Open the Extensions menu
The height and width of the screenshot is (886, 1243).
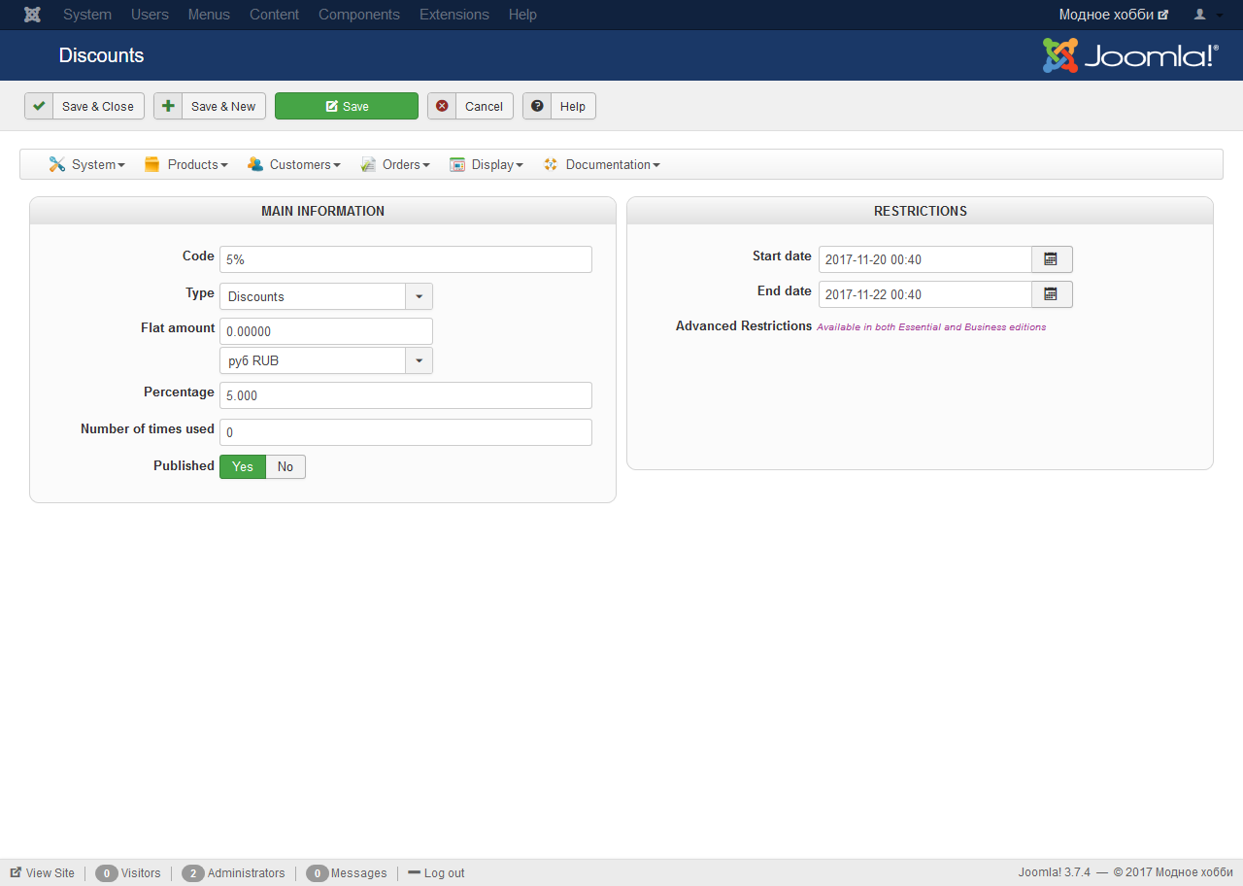(x=454, y=15)
